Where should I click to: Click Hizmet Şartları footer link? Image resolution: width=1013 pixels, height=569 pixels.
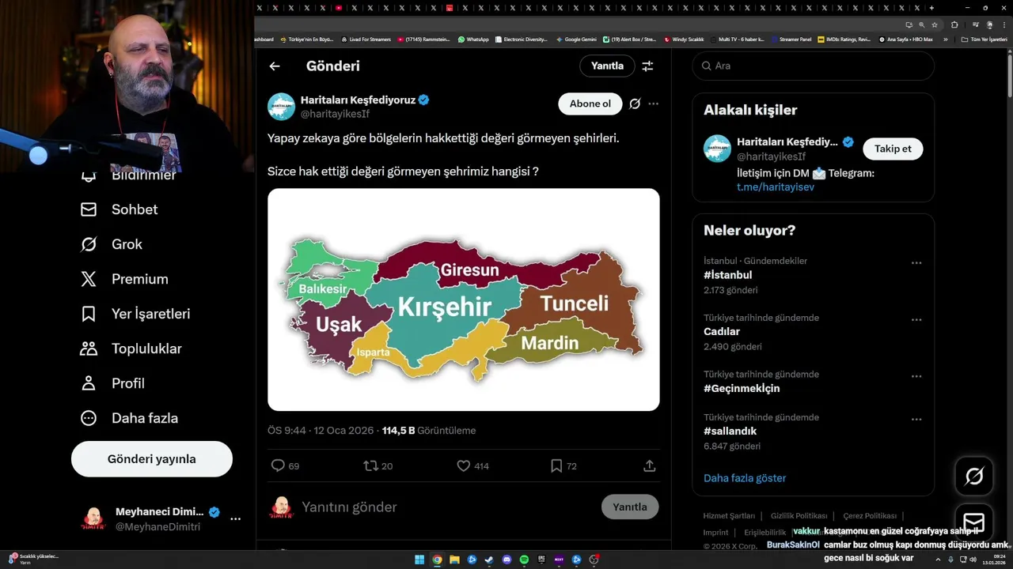(x=729, y=516)
